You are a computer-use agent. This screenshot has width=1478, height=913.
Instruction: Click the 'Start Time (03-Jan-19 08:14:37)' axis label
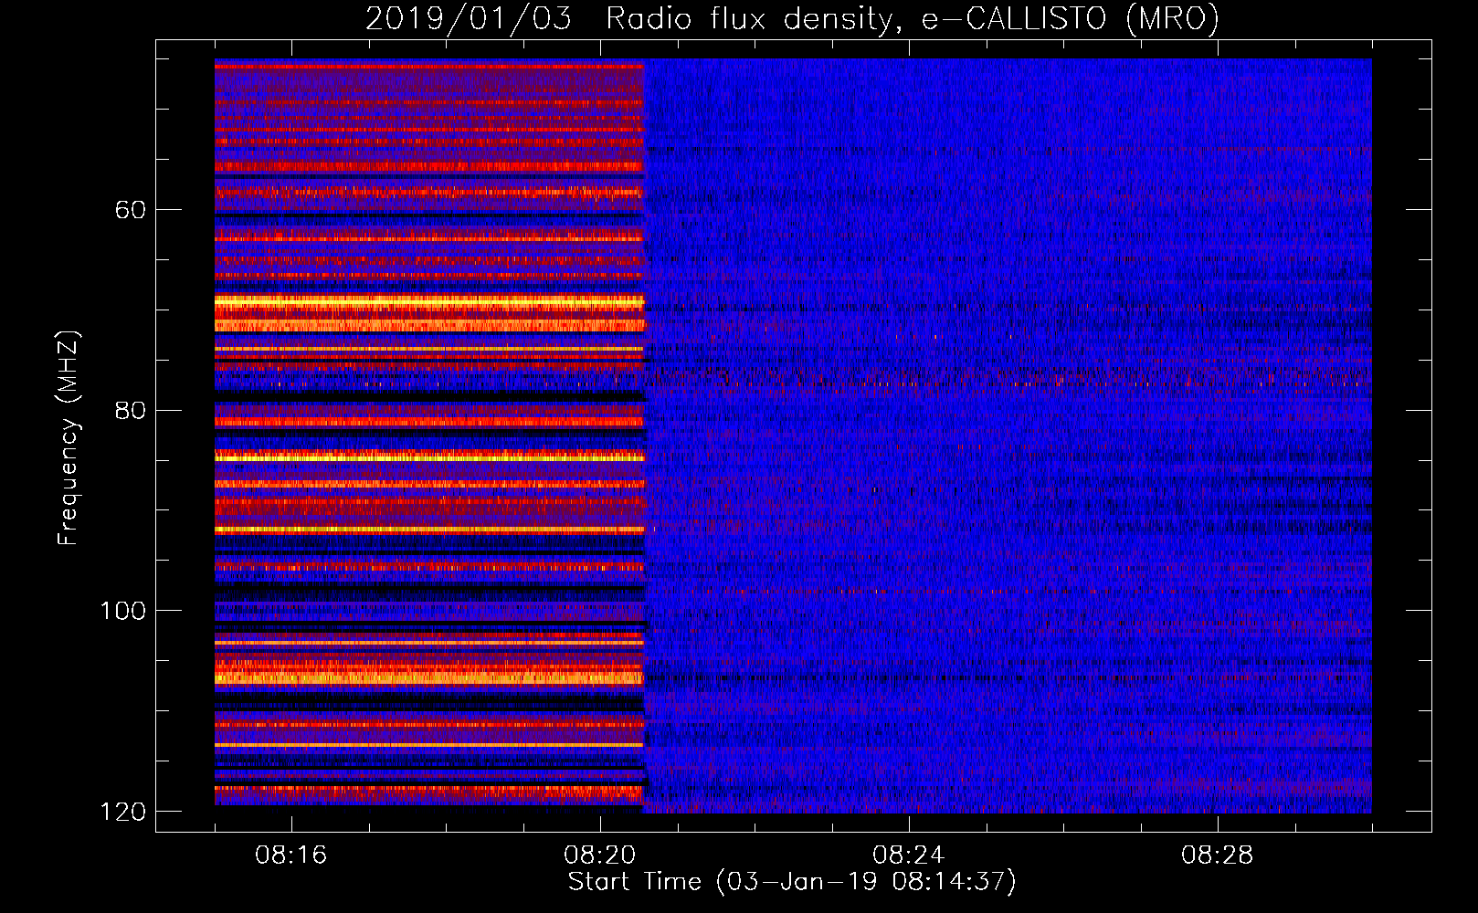pyautogui.click(x=792, y=882)
